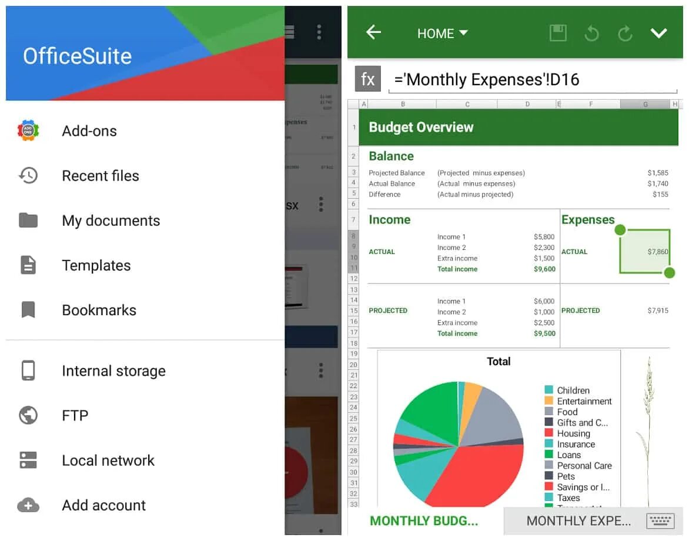Open Bookmarks ribbon icon
Image resolution: width=689 pixels, height=541 pixels.
(28, 310)
